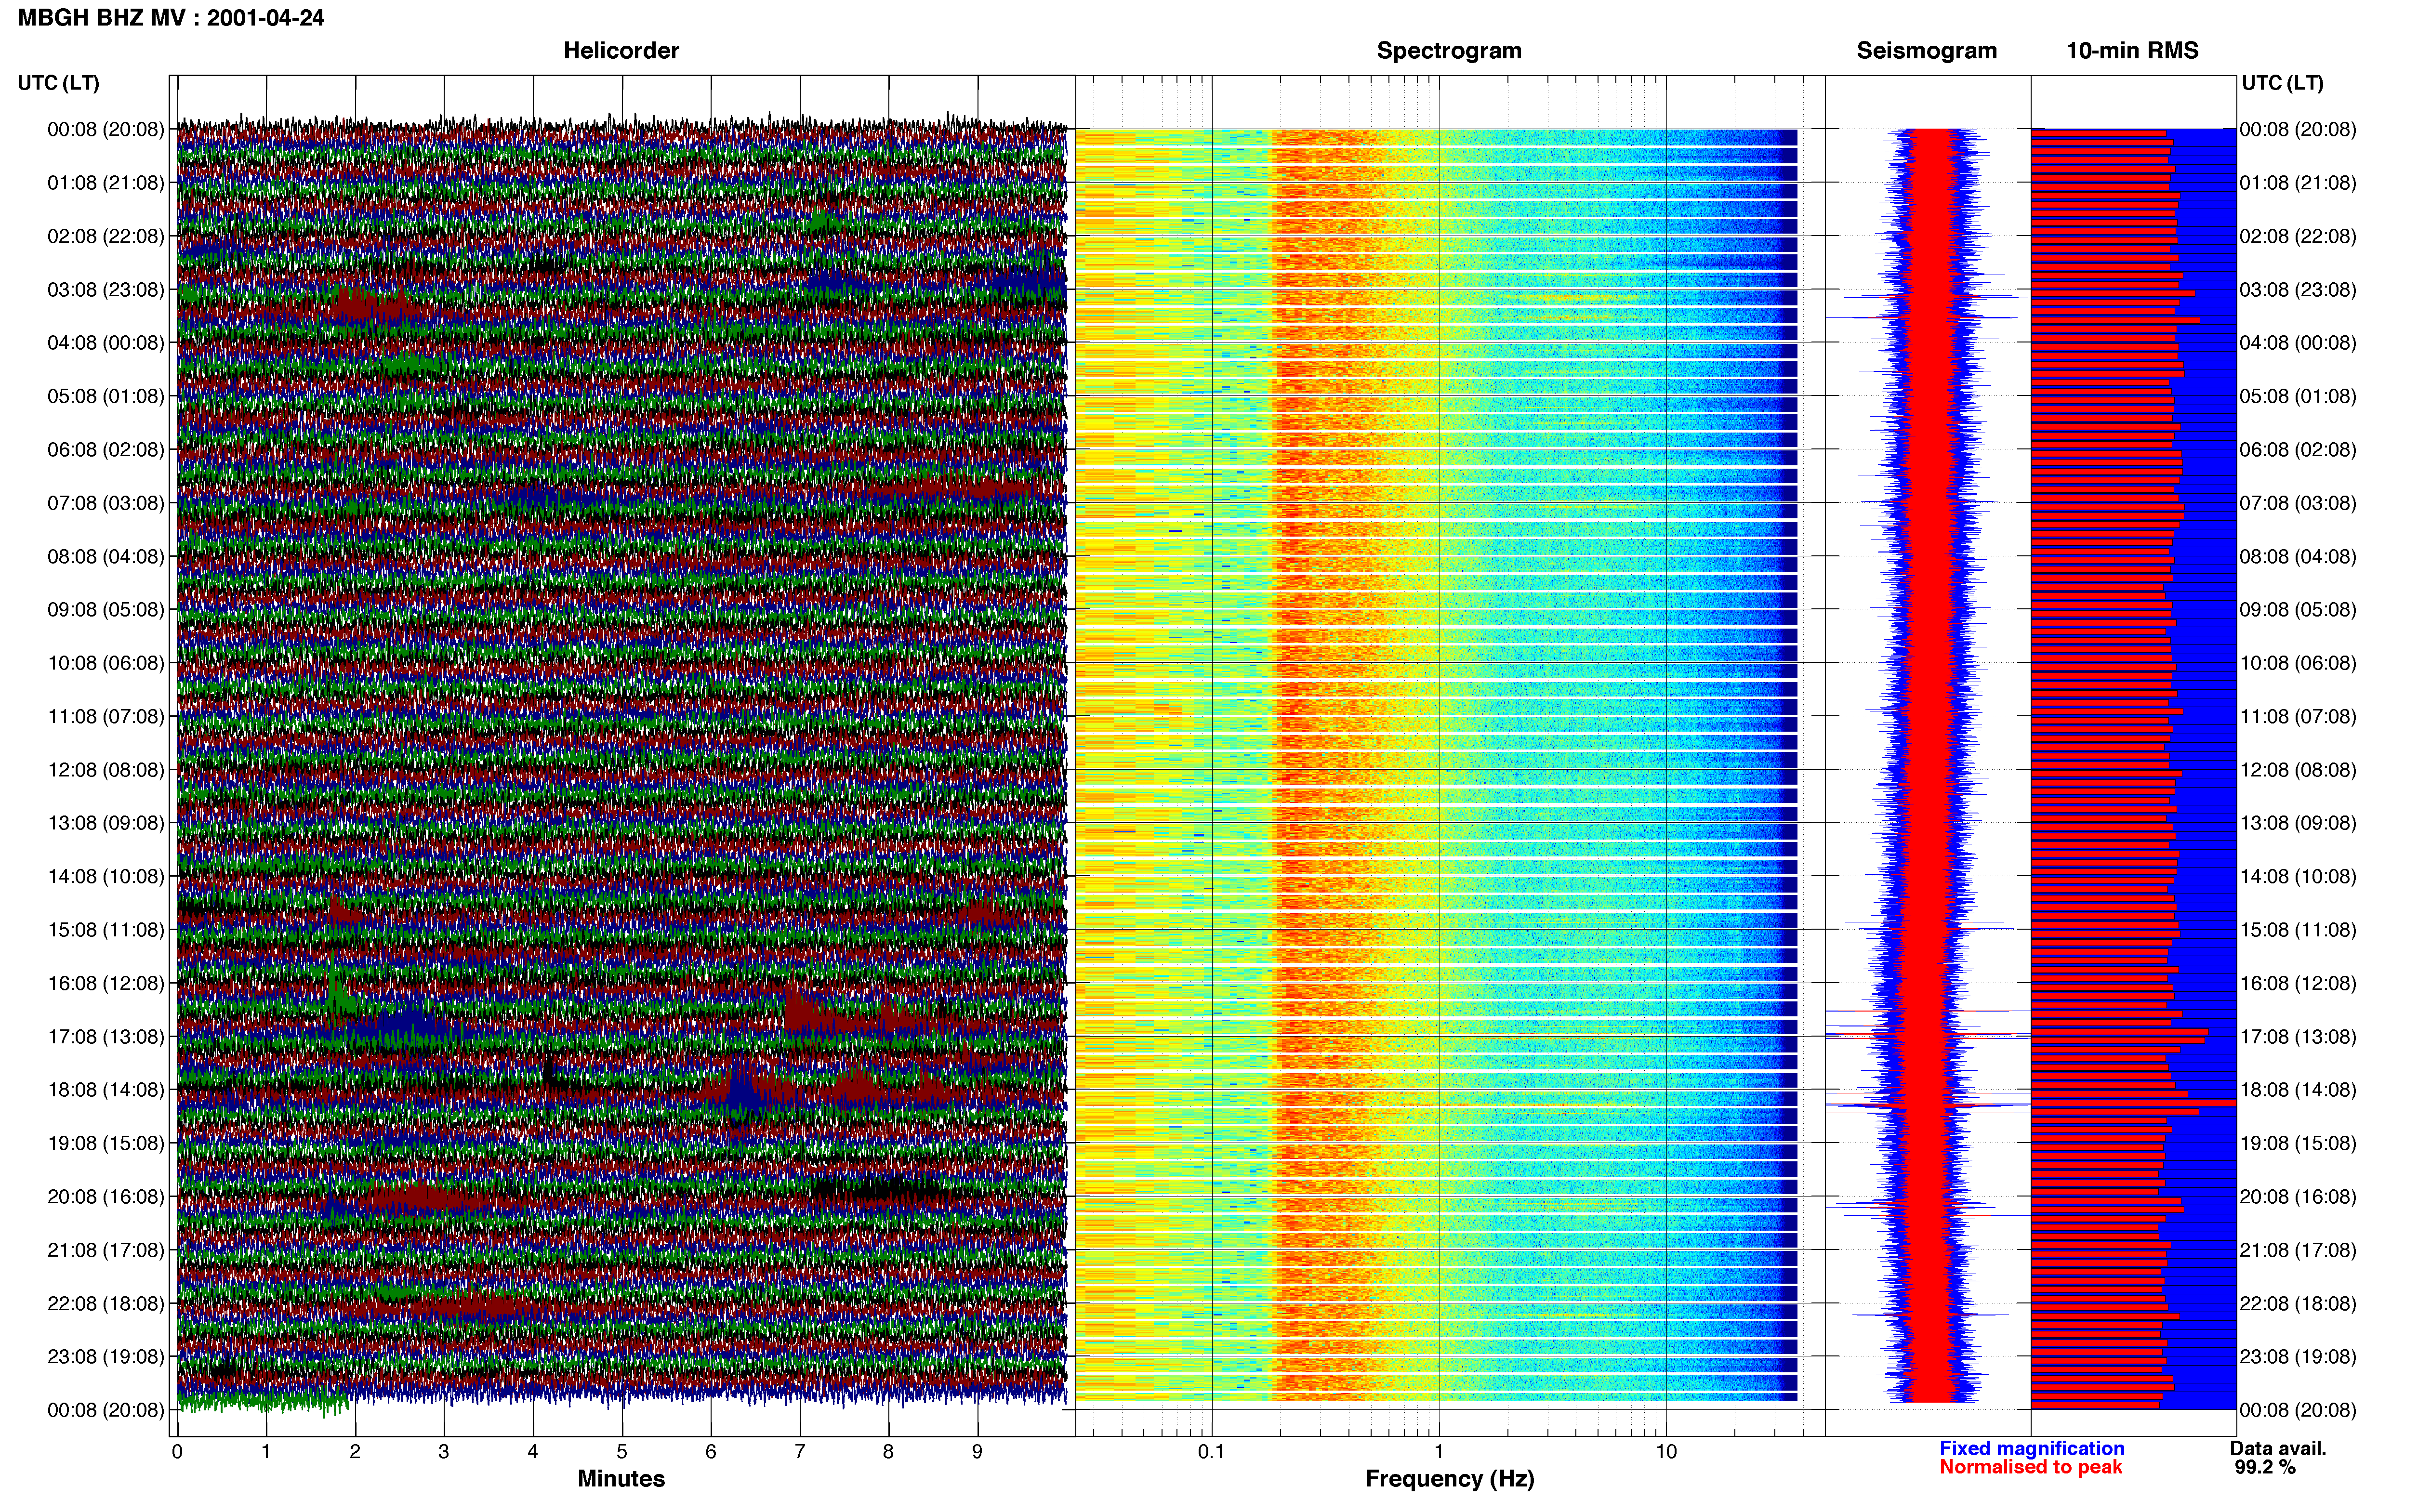Click the right-side '10:08 (06:08)' time label

pos(2298,663)
